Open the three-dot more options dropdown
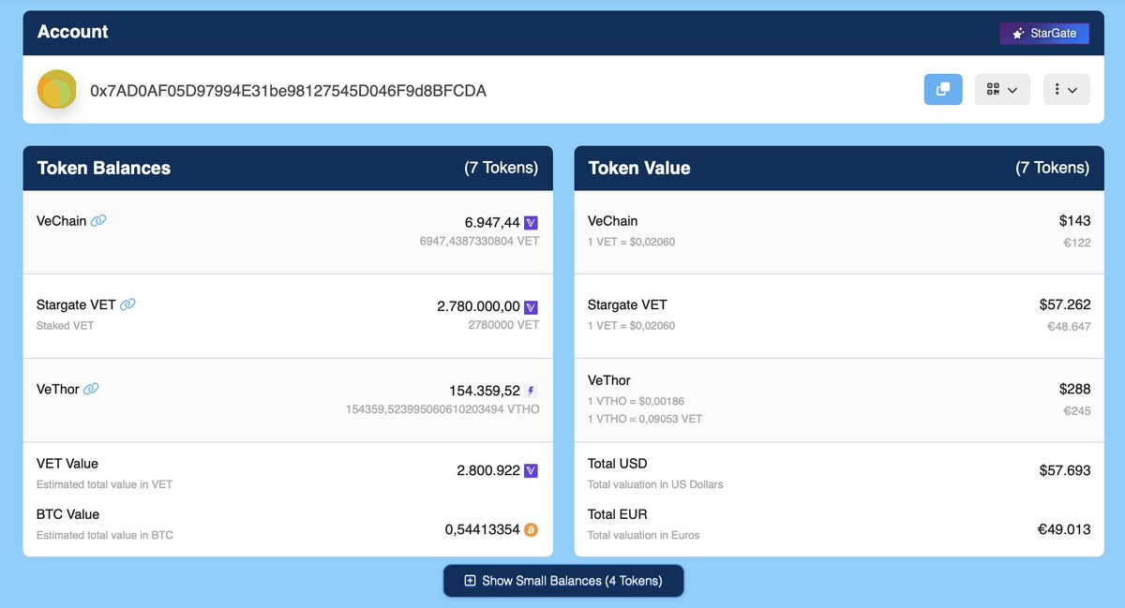The width and height of the screenshot is (1125, 608). pyautogui.click(x=1066, y=89)
